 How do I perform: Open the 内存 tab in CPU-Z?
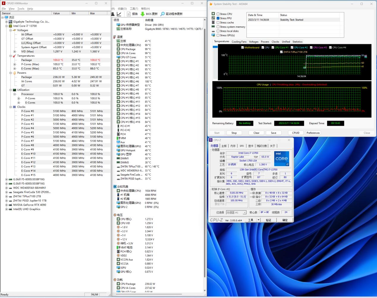pyautogui.click(x=233, y=146)
